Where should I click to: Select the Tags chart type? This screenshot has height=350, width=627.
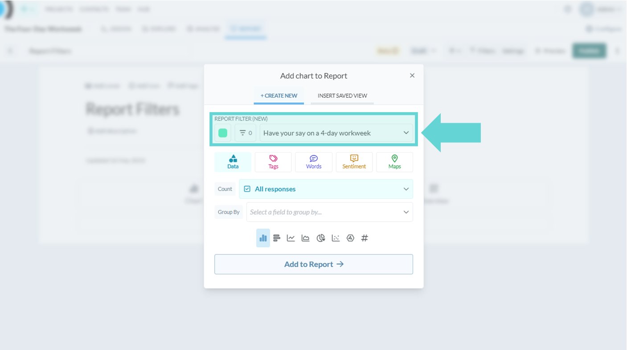[x=273, y=162]
